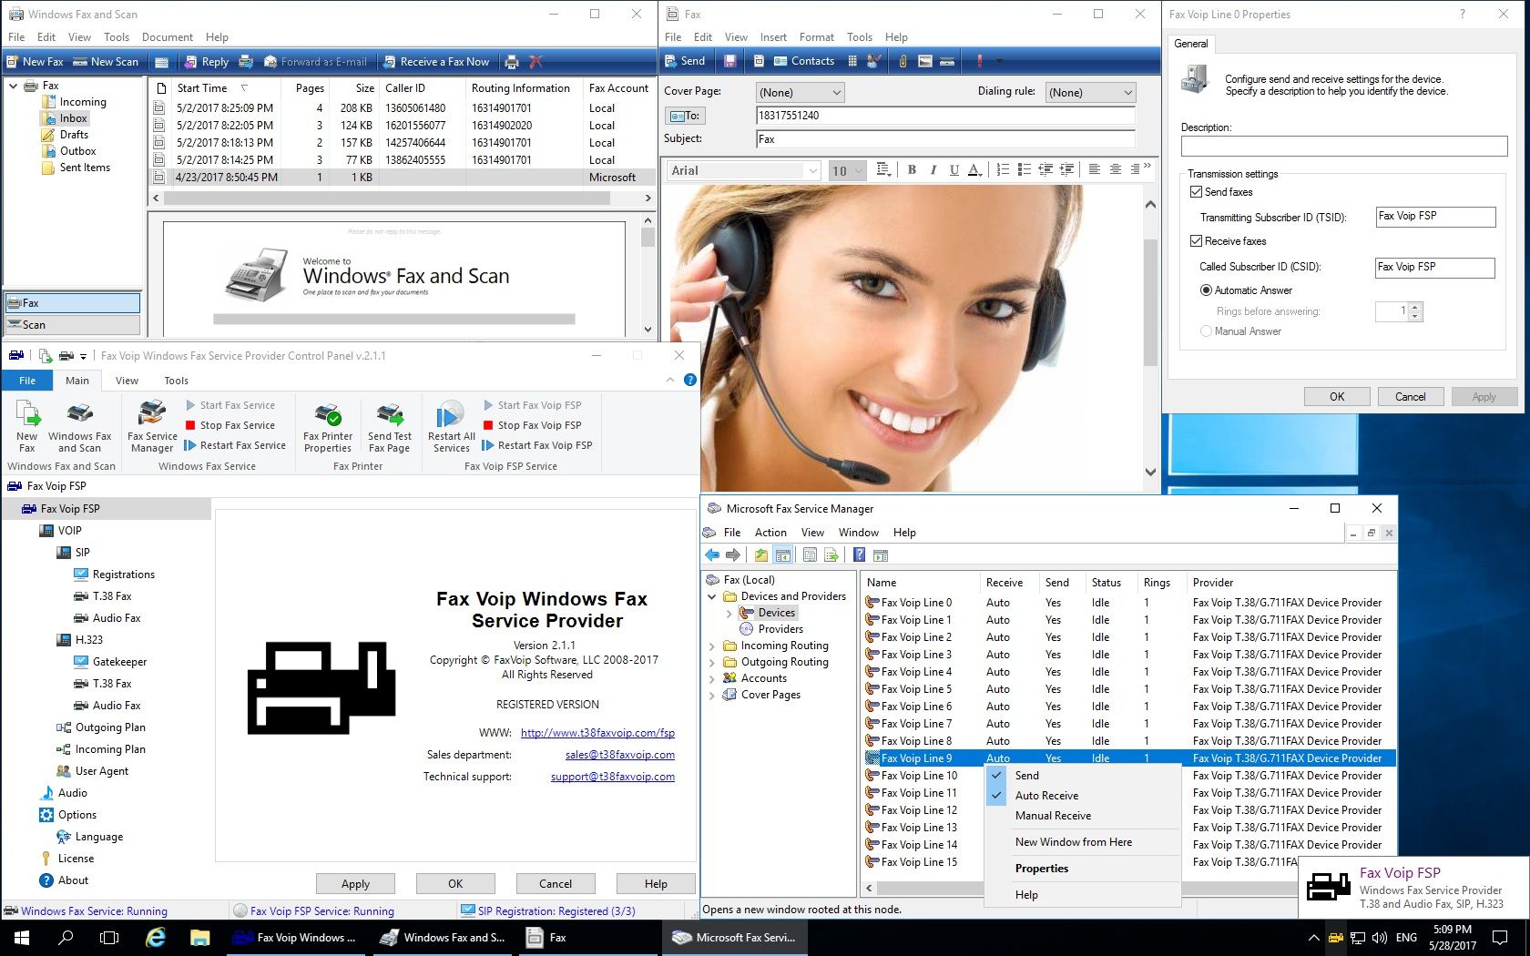Click the Send button in the Fax compose window
Image resolution: width=1530 pixels, height=956 pixels.
(x=684, y=61)
